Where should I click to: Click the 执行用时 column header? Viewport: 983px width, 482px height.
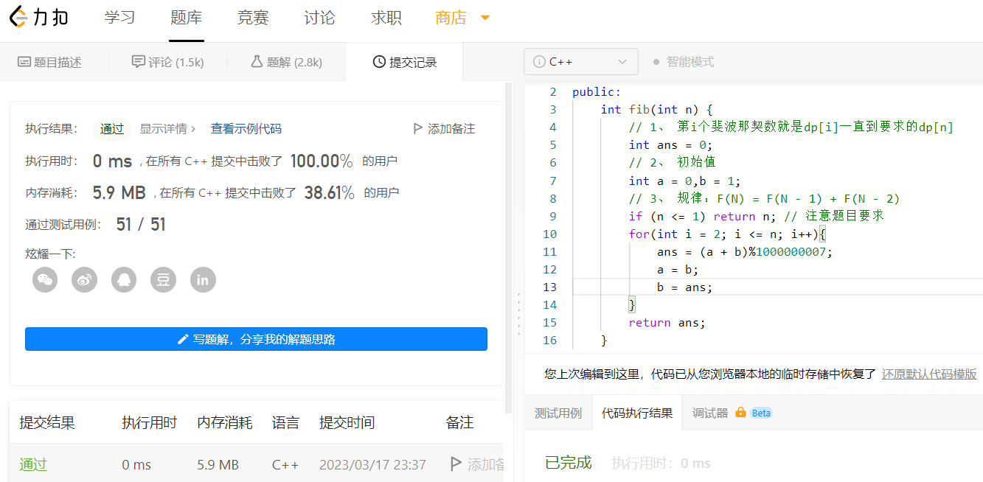click(150, 422)
